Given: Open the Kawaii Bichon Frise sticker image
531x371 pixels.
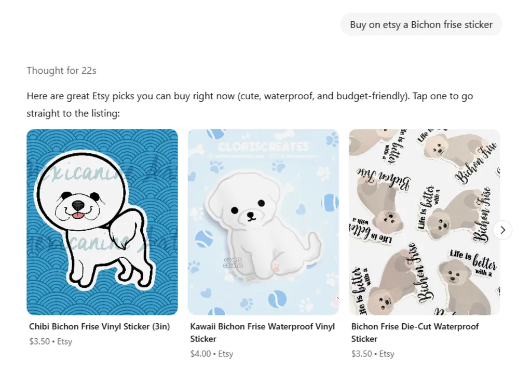Looking at the screenshot, I should (264, 222).
